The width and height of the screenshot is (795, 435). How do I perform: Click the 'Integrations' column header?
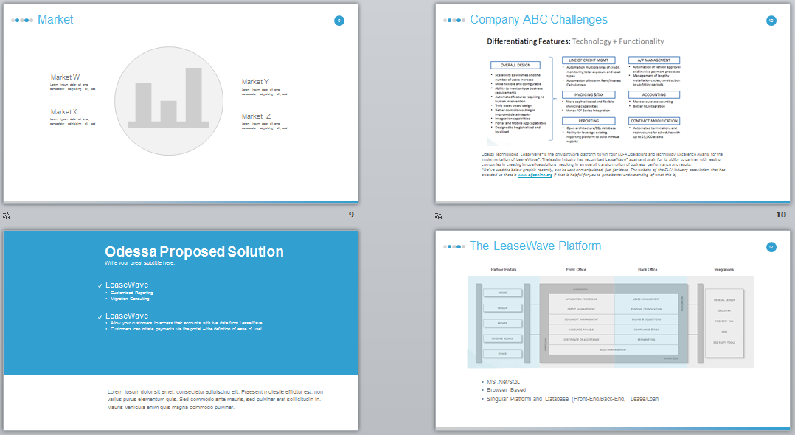pyautogui.click(x=724, y=270)
